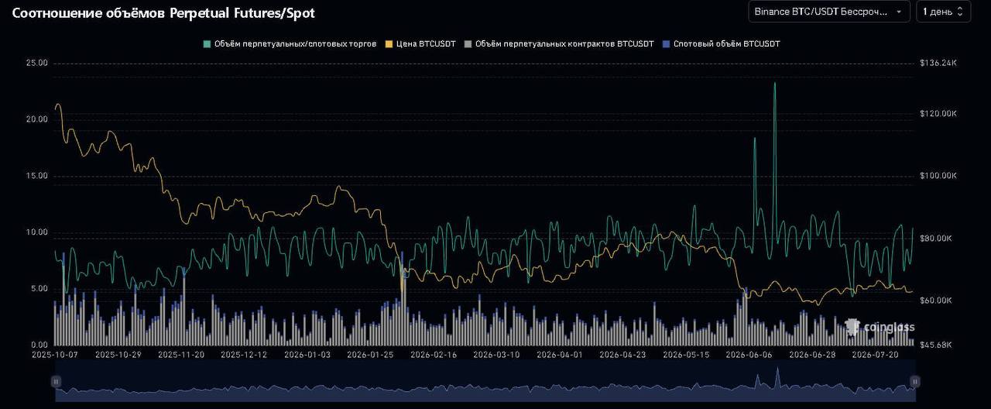Click the '2026-05-15' date label
The width and height of the screenshot is (991, 409).
click(x=686, y=354)
